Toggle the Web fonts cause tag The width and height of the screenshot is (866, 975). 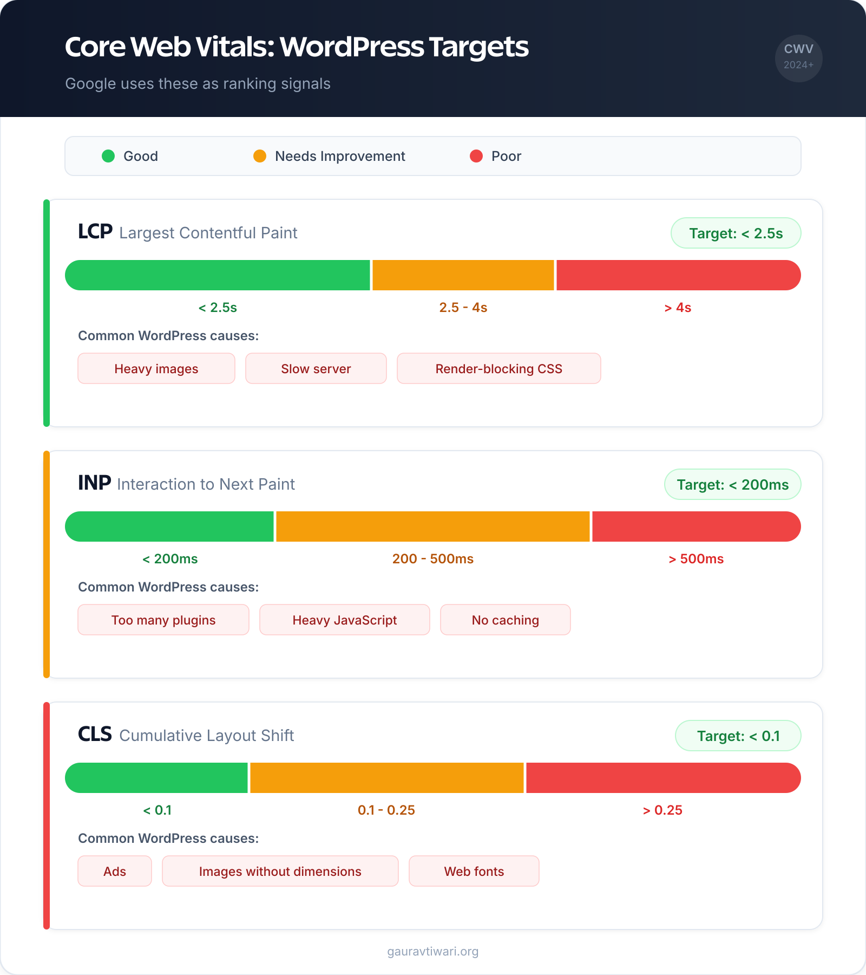pos(474,871)
